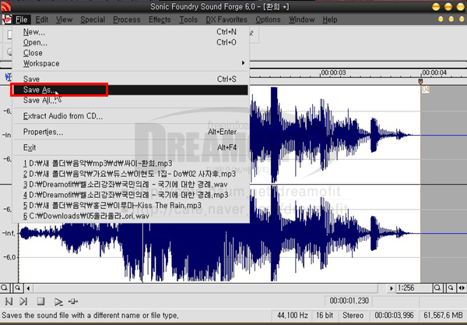
Task: Click the 00:00:03,996 length status field
Action: click(394, 315)
